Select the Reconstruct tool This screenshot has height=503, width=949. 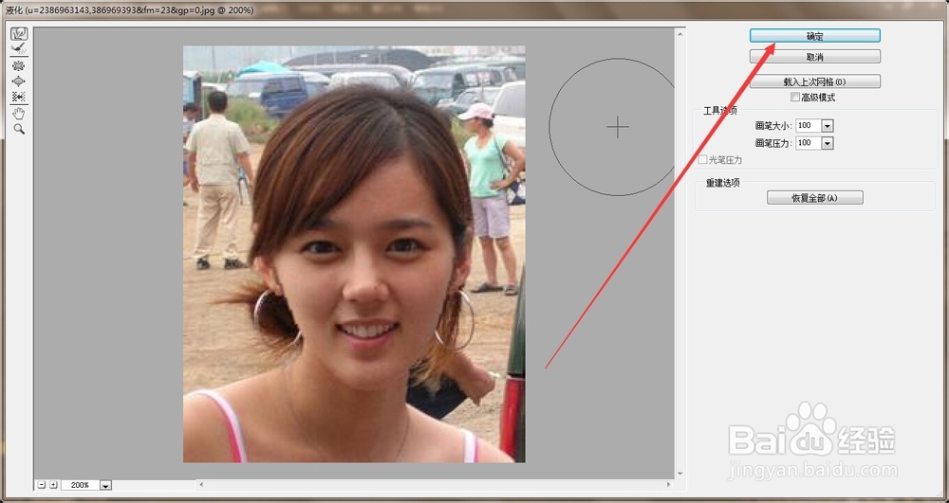click(19, 48)
